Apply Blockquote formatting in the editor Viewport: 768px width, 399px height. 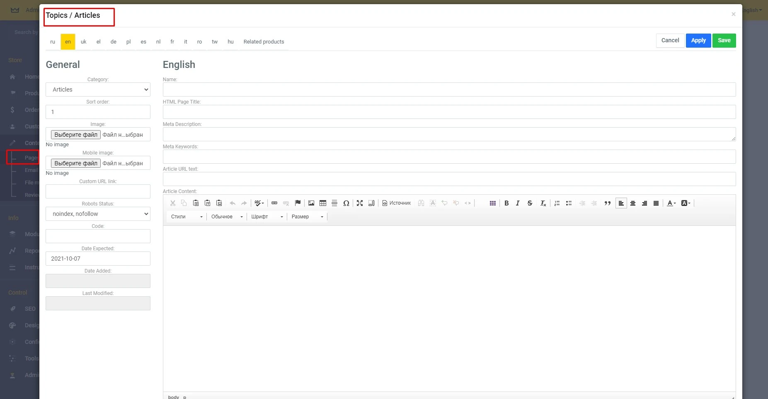point(607,203)
